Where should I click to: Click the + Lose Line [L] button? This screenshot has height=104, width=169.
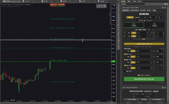(x=157, y=100)
